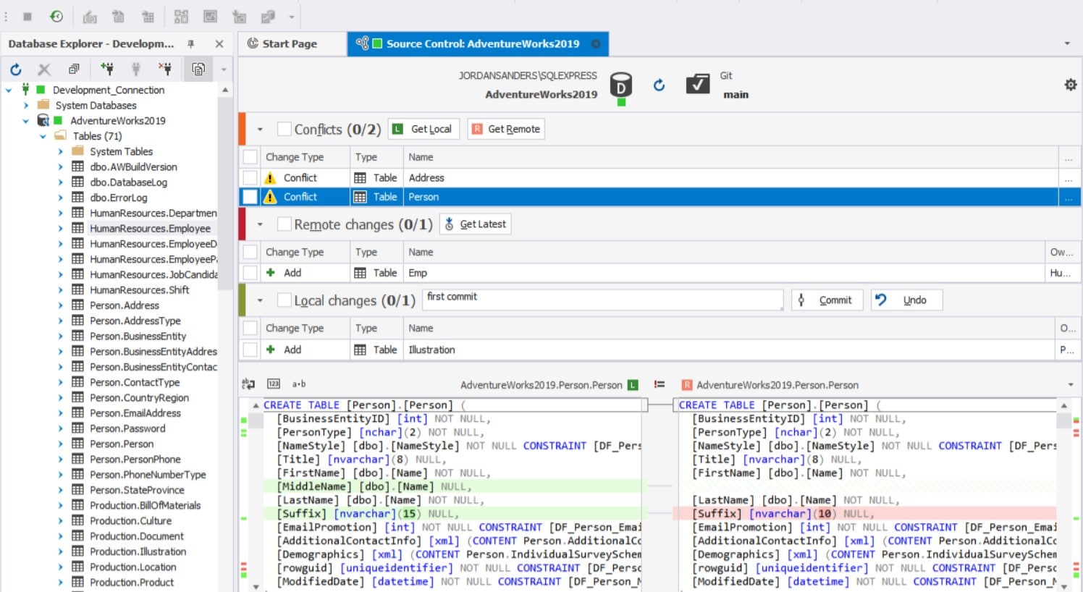Viewport: 1083px width, 592px height.
Task: Select Production.Product in the tree
Action: [x=132, y=583]
